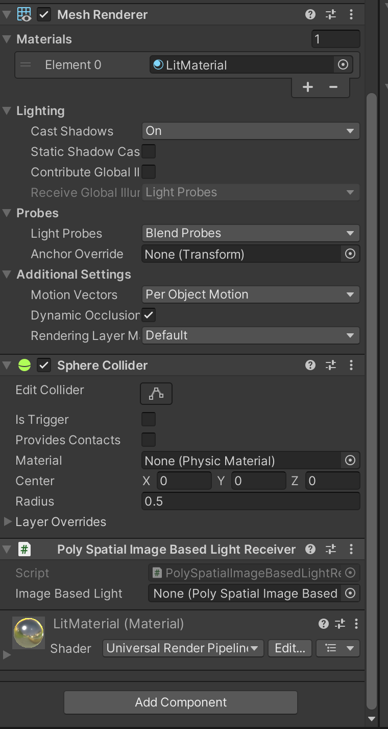Expand the Layer Overrides section

8,521
